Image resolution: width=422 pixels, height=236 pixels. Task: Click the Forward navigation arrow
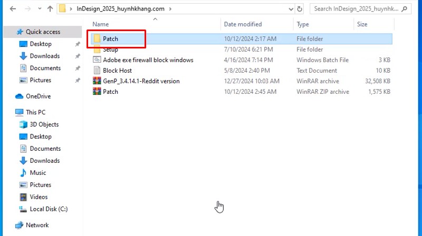27,9
